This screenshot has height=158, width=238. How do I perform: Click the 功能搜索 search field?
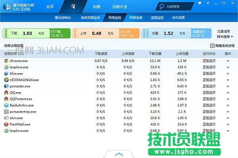(175, 6)
